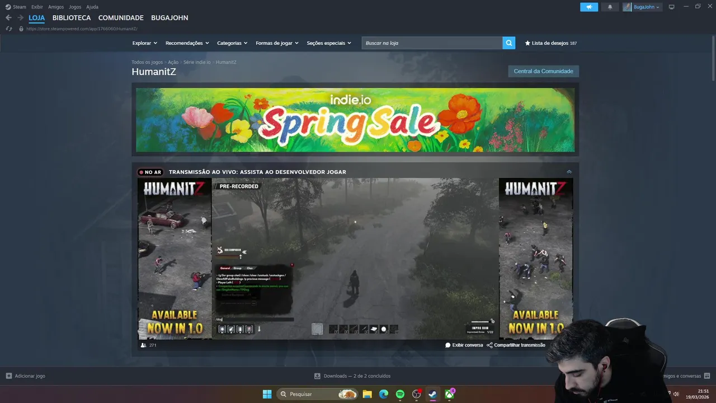Expand the Recomendações dropdown
The width and height of the screenshot is (716, 403).
(187, 43)
